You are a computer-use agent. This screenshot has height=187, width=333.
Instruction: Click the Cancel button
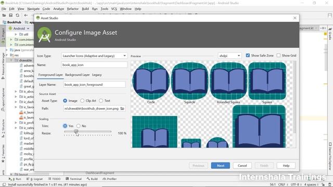(242, 166)
